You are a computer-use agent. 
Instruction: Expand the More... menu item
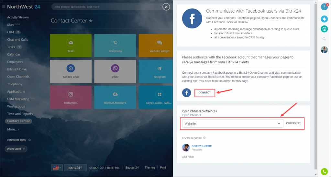(13, 130)
